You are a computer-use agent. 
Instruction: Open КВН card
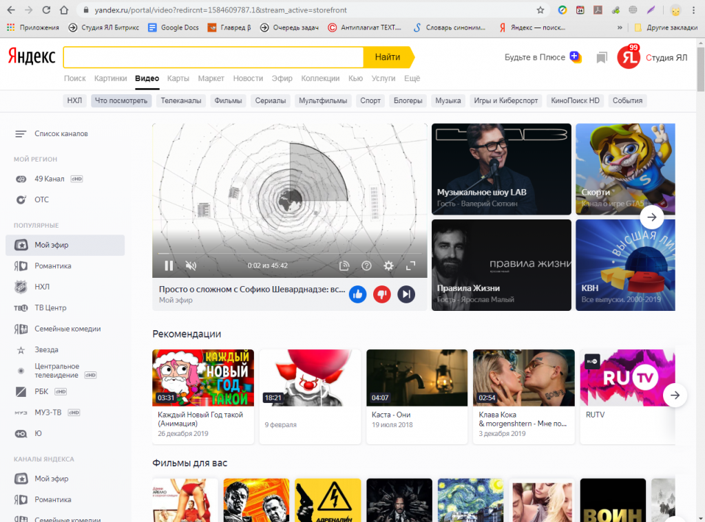point(625,265)
